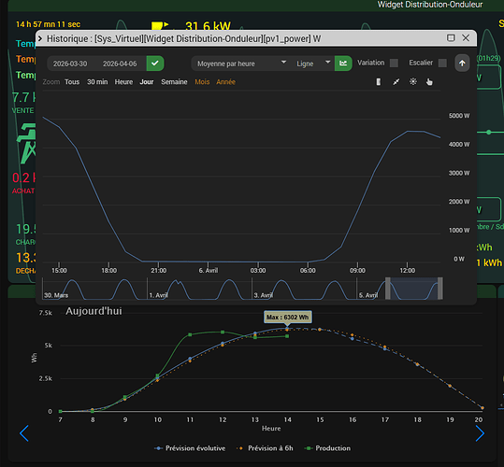Screen dimensions: 504x467
Task: Click the compress arrows icon in chart toolbar
Action: tap(396, 82)
